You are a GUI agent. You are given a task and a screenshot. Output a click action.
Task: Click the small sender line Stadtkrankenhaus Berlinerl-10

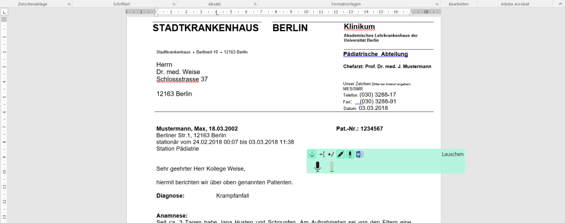202,52
